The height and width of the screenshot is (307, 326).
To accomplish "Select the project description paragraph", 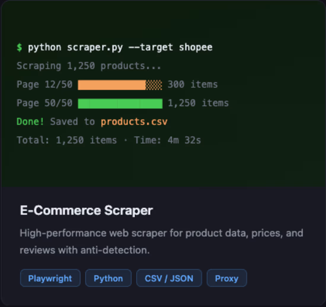I will point(162,241).
